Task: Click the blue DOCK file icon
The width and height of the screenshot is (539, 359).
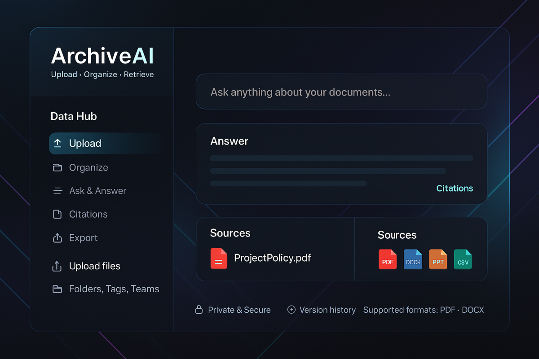Action: [x=413, y=259]
